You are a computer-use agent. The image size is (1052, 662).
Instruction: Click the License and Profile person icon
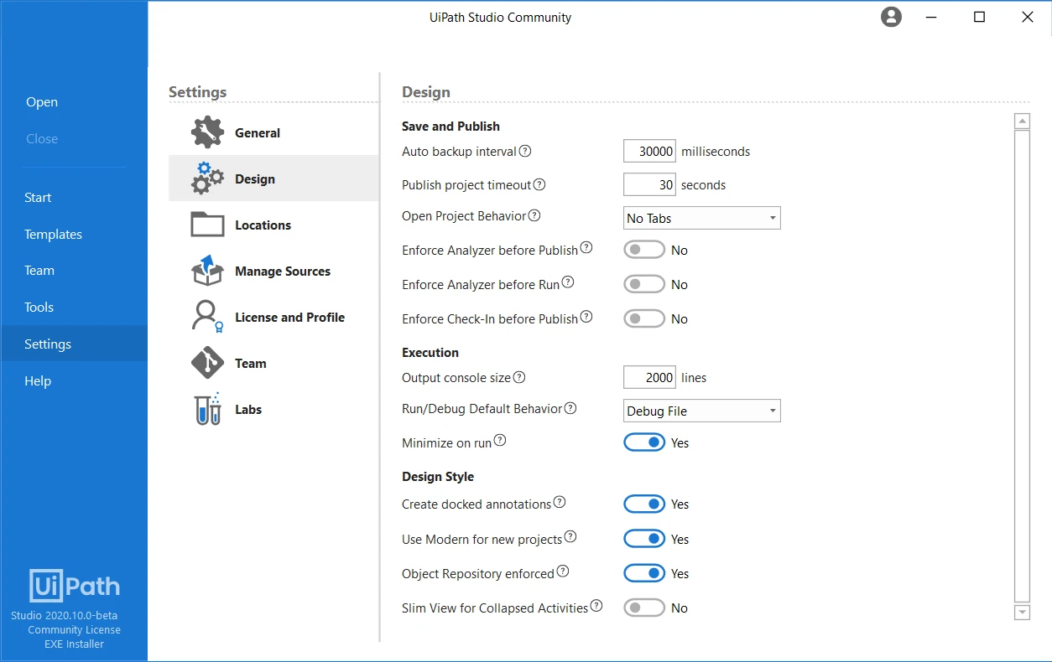[x=207, y=317]
